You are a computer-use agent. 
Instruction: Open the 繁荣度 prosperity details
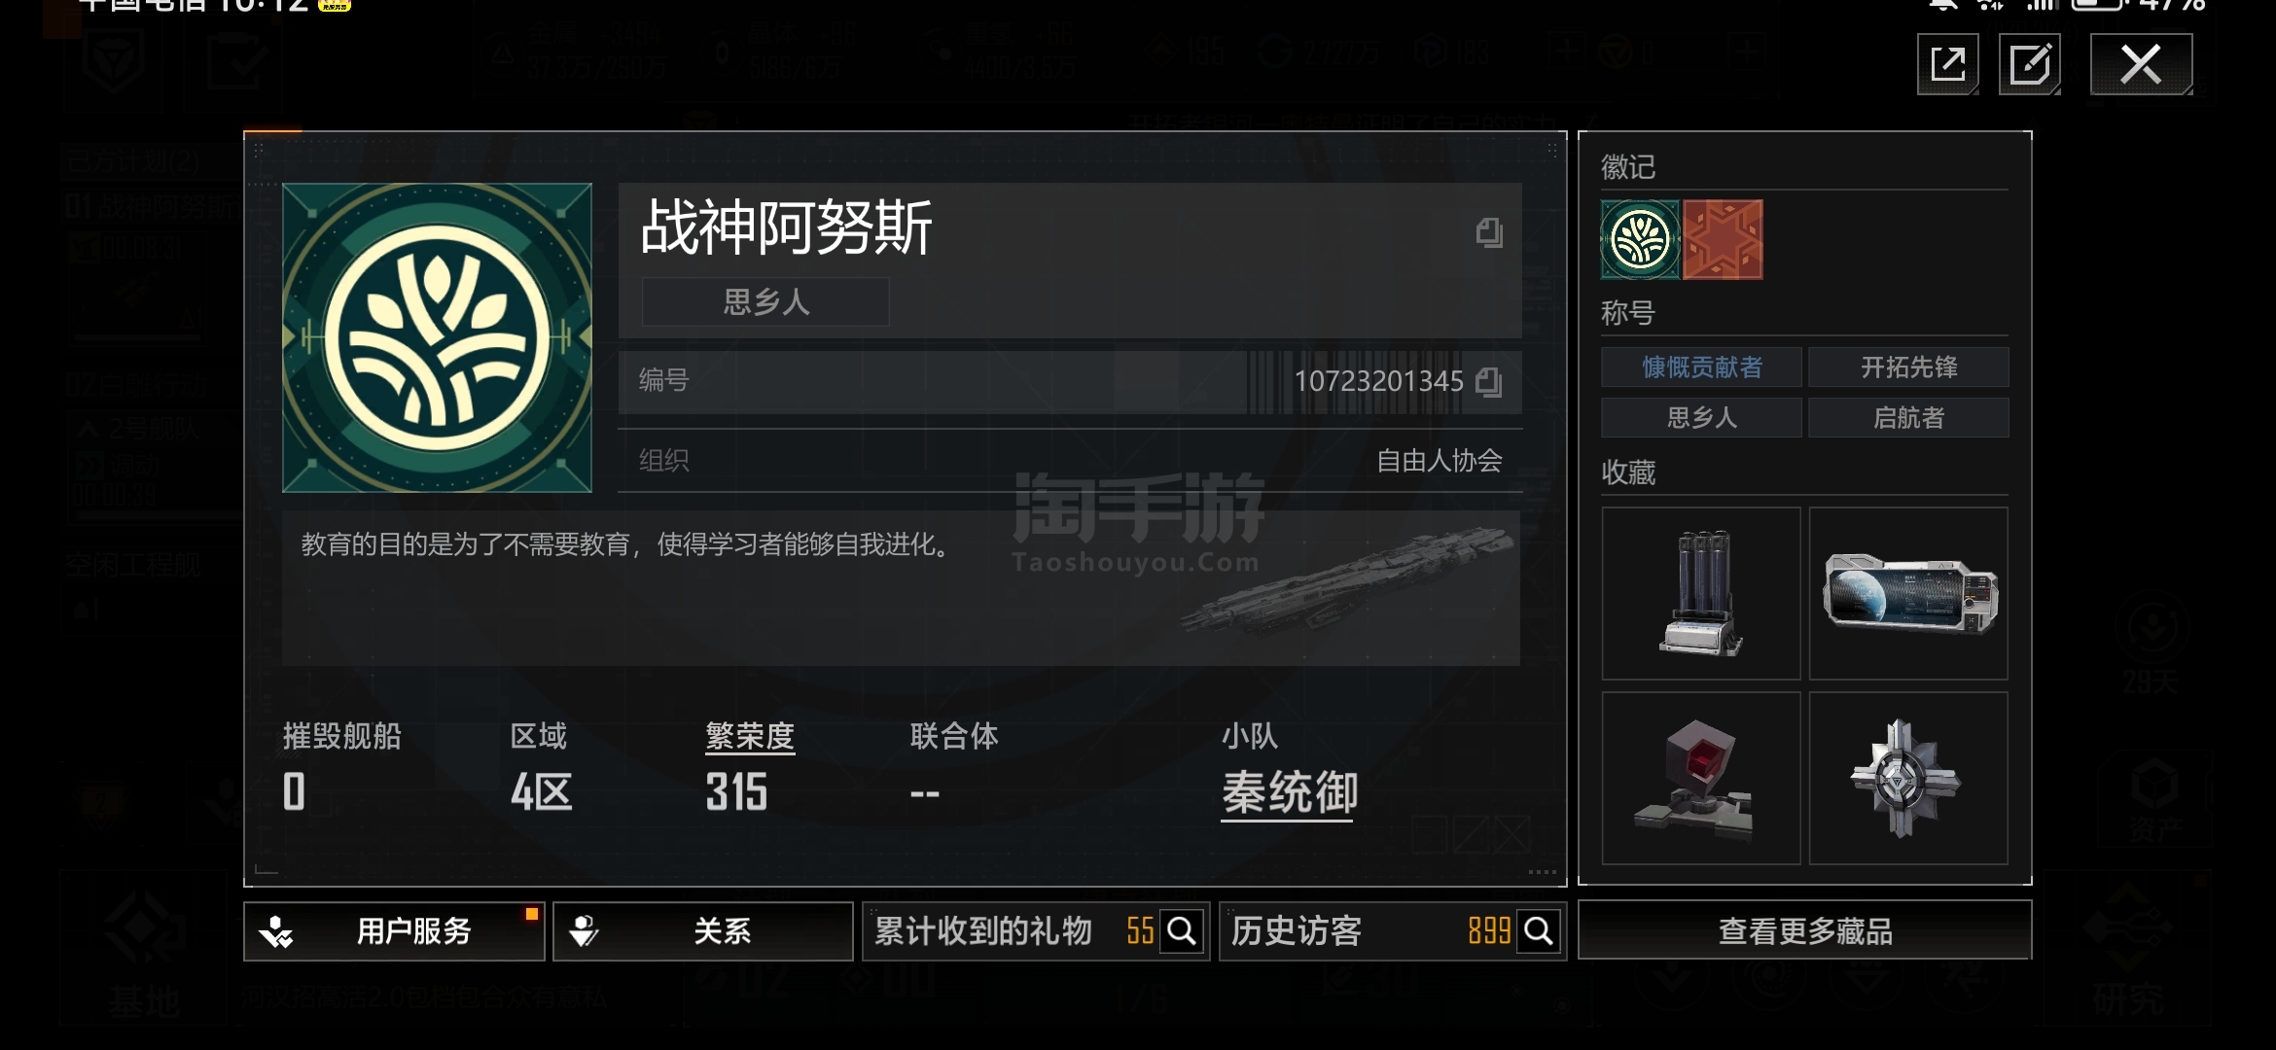coord(750,738)
